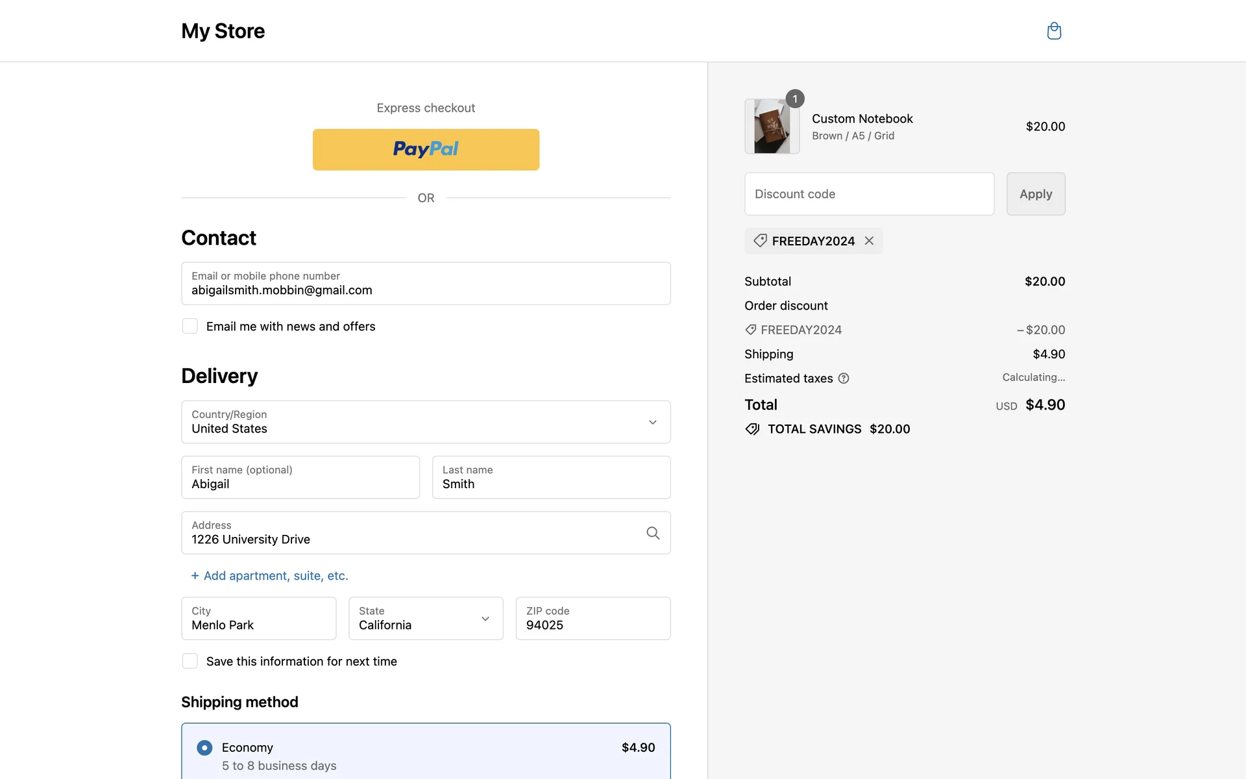Pay with PayPal express checkout
1246x779 pixels.
(426, 149)
